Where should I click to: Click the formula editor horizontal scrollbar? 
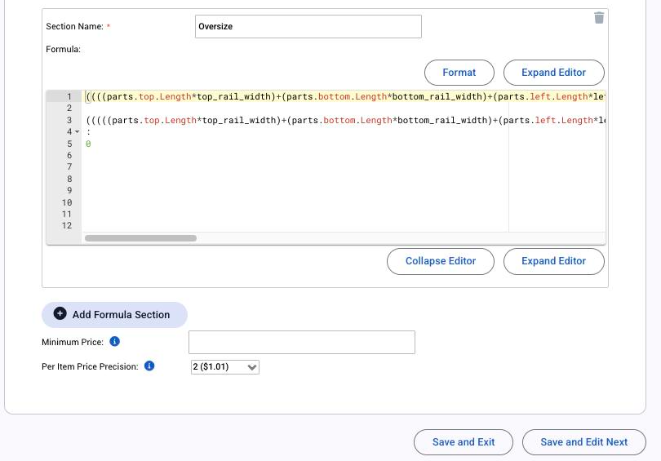(141, 238)
